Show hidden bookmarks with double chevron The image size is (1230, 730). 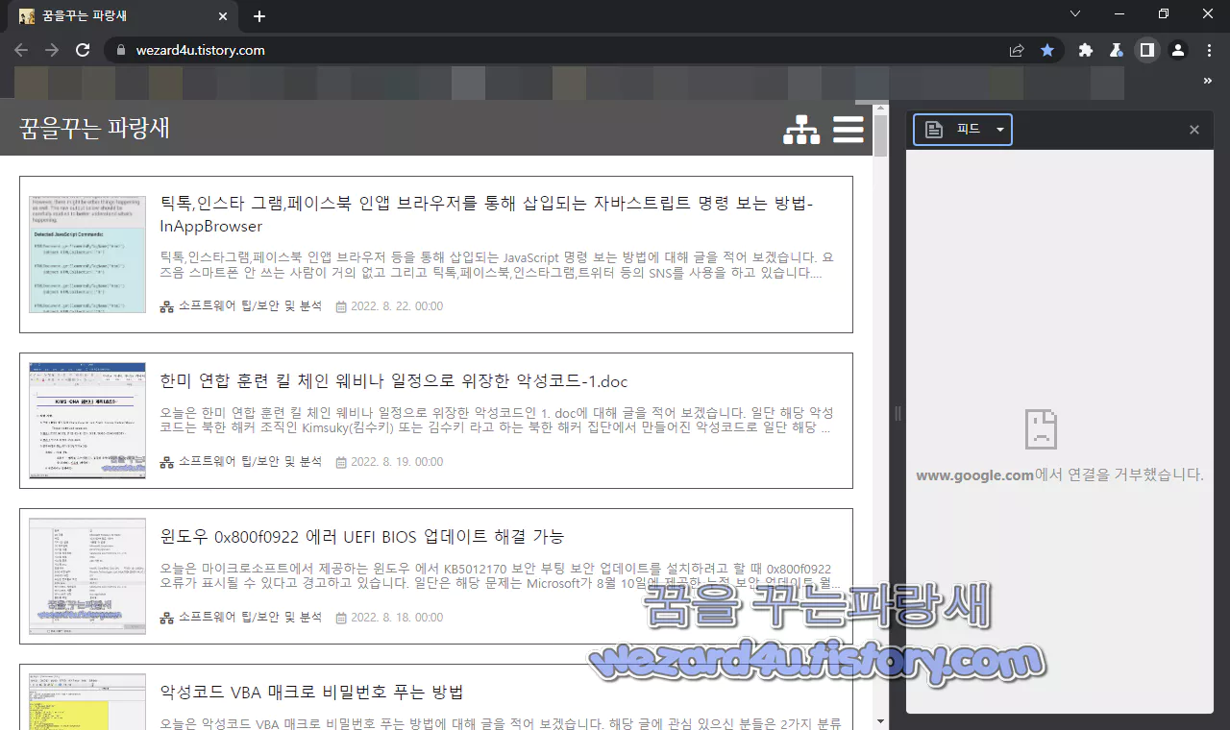point(1208,82)
